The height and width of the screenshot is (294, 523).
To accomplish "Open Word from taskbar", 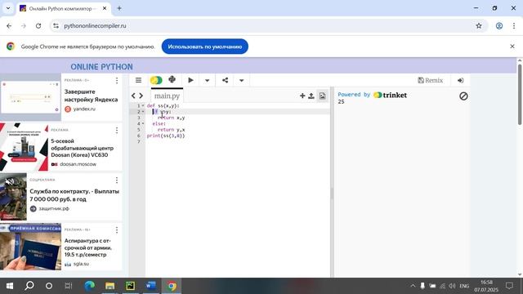I will [x=150, y=286].
